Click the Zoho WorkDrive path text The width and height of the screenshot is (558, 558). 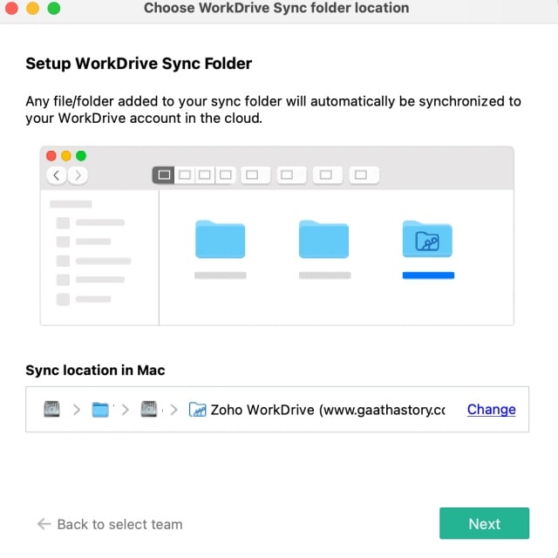tap(328, 410)
